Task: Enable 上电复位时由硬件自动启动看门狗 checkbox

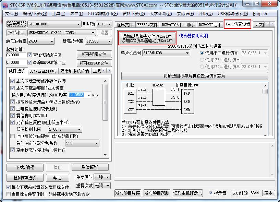Action: coord(12,136)
